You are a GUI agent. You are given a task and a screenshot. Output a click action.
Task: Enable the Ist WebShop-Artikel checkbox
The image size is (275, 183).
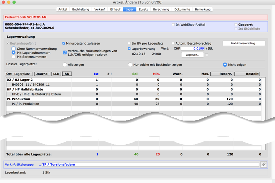(173, 25)
